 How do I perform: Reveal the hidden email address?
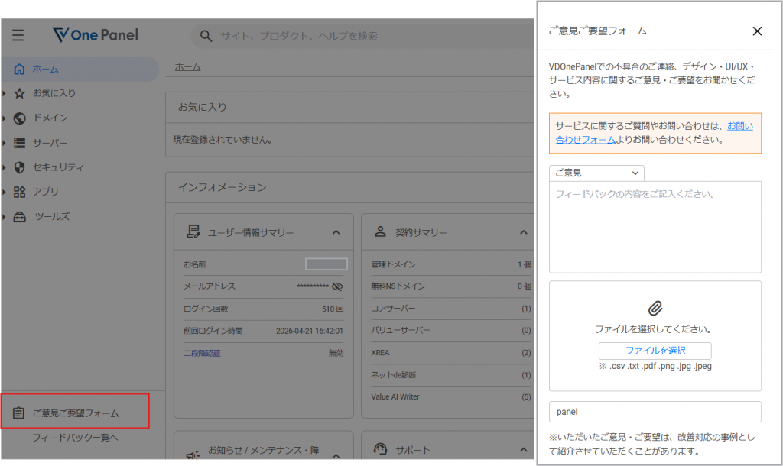(x=337, y=286)
